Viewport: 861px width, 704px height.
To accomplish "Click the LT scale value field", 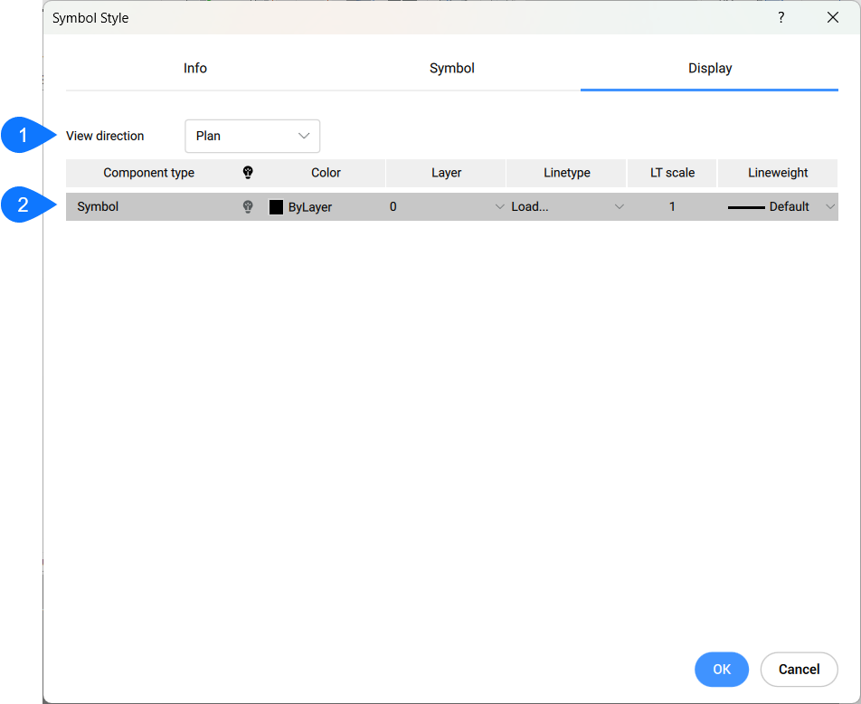I will [672, 206].
